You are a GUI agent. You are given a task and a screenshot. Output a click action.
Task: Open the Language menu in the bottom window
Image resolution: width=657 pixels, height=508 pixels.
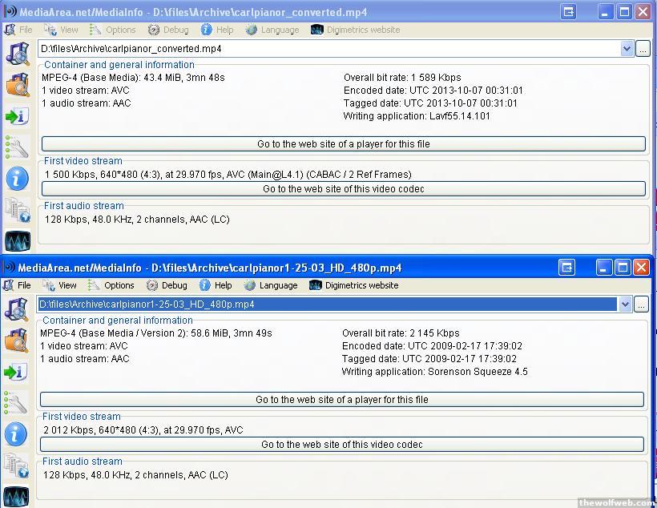click(x=271, y=285)
